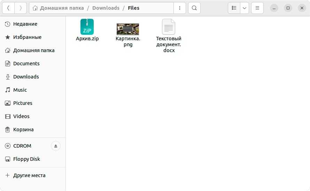Switch to list view using the view icon

pos(234,8)
